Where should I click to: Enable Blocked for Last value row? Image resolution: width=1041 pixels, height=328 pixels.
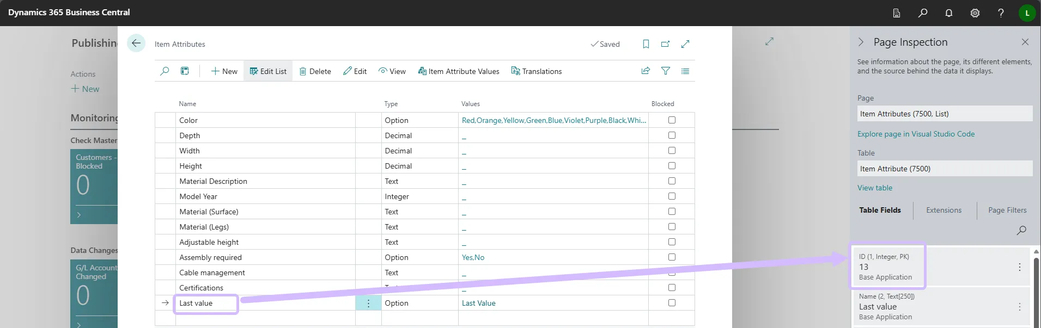pyautogui.click(x=672, y=303)
